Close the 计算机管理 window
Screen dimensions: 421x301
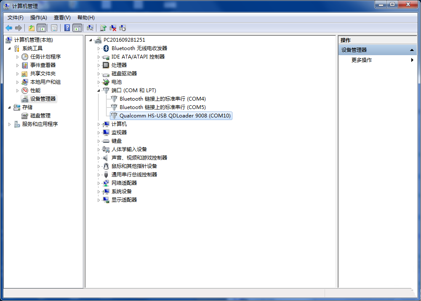tap(408, 5)
